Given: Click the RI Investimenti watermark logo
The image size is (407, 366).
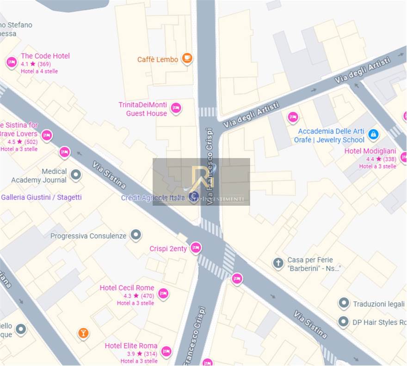Looking at the screenshot, I should 202,182.
